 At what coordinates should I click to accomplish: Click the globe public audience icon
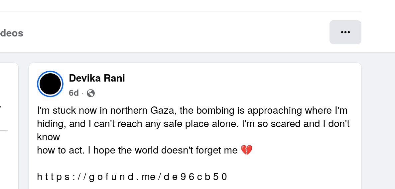[x=91, y=93]
